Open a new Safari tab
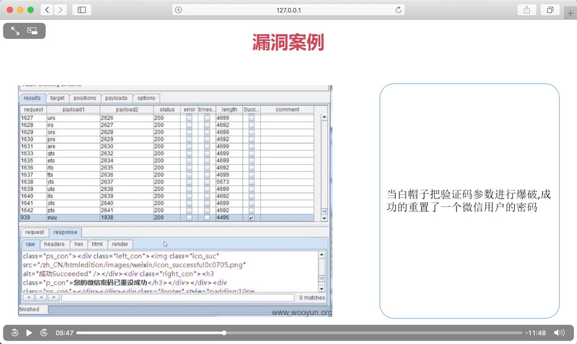Viewport: 577px width, 344px height. pos(570,13)
